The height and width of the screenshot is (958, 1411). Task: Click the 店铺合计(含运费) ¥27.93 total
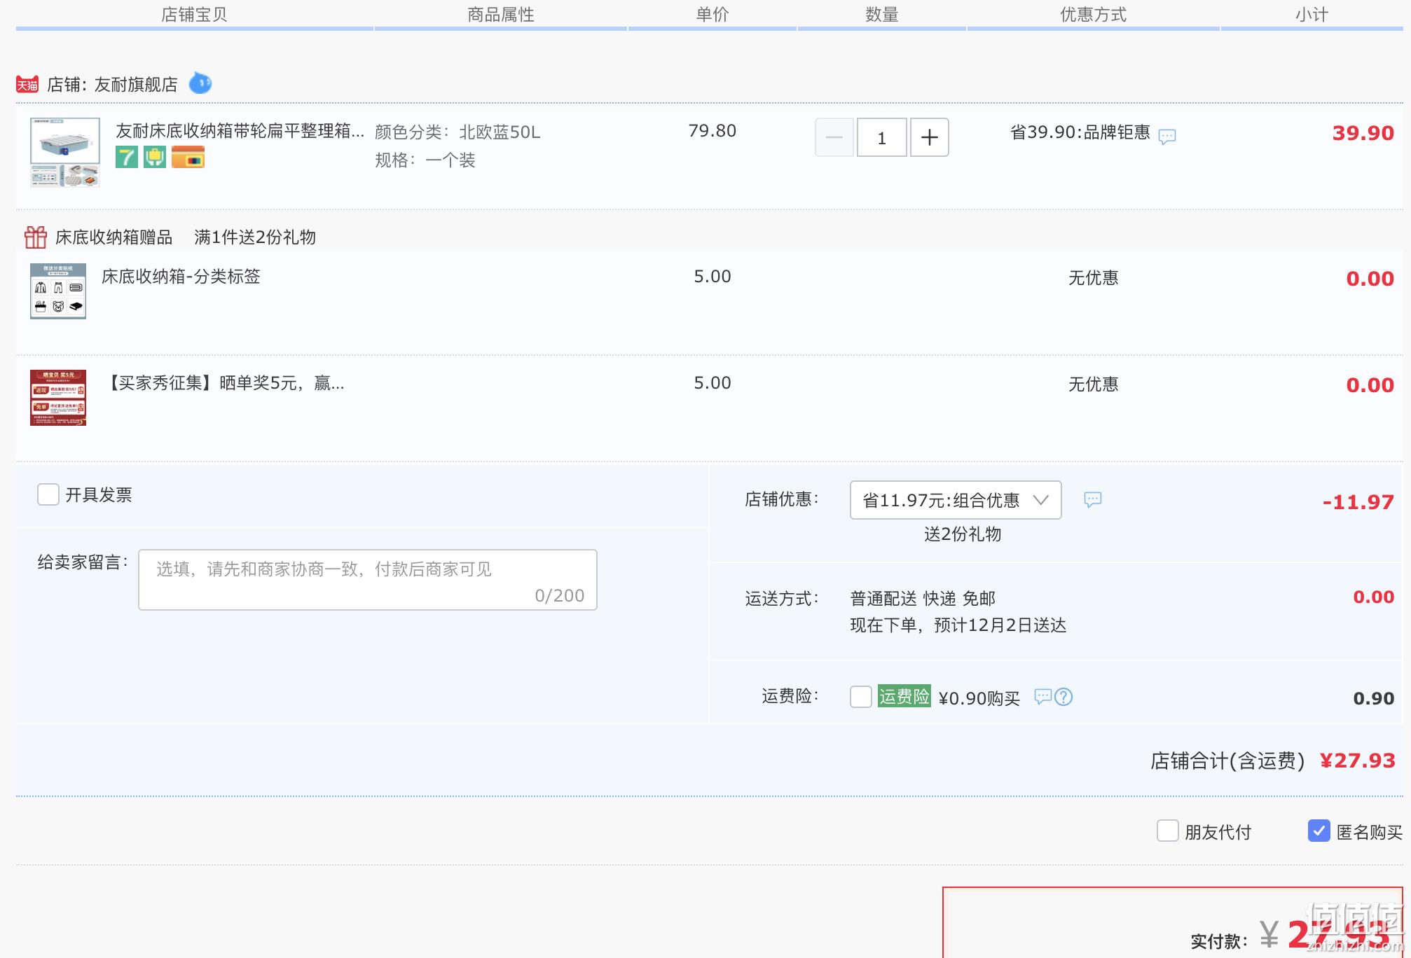(1273, 761)
